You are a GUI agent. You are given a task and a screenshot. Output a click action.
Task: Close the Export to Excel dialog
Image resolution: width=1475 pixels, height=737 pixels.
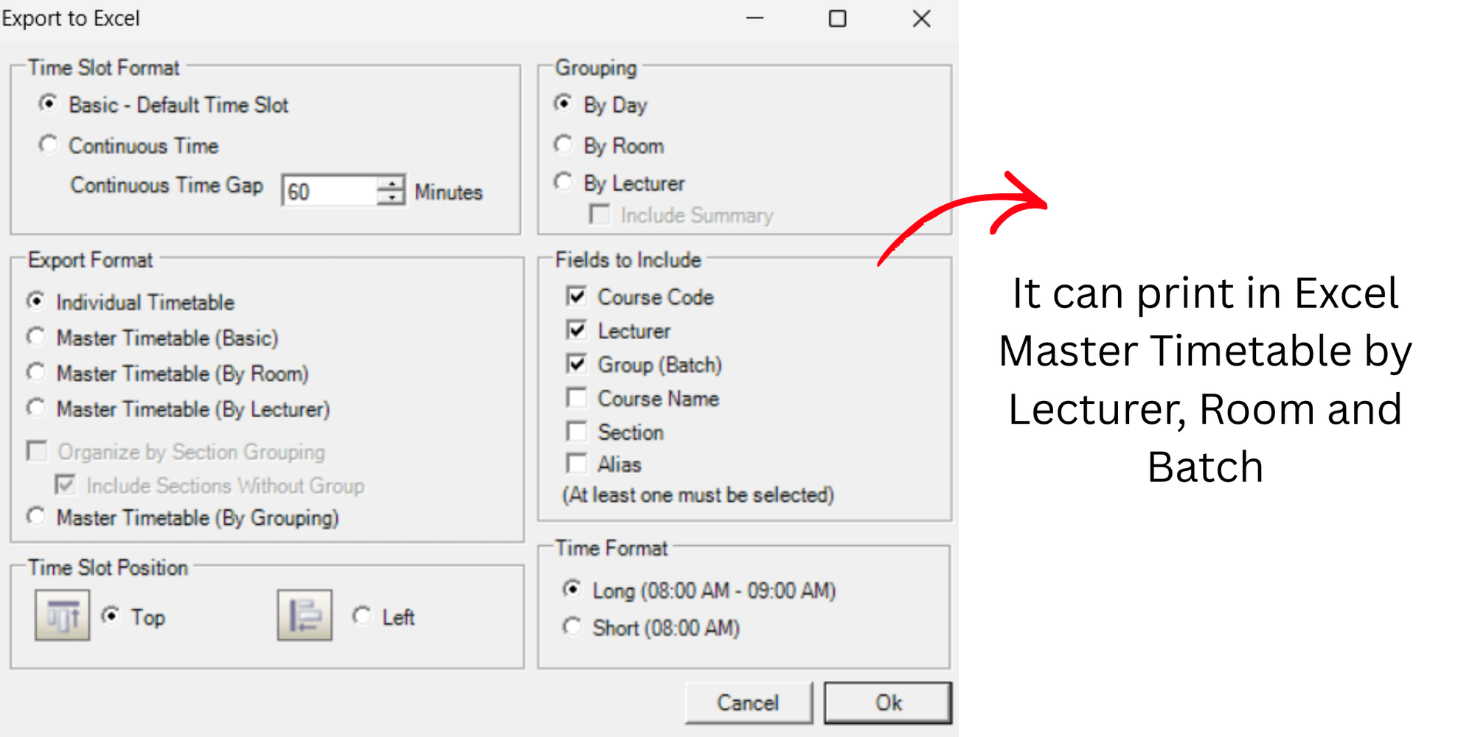(x=922, y=18)
